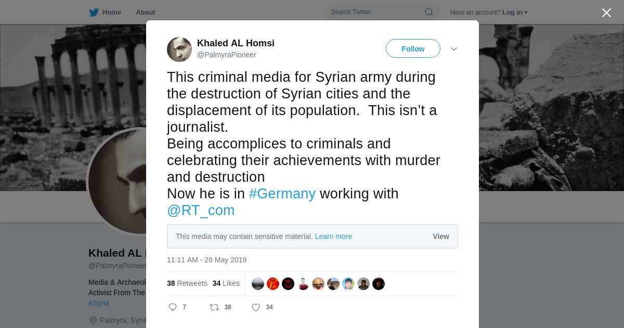Open the @RT_com mention link
Viewport: 624px width, 328px height.
click(201, 210)
